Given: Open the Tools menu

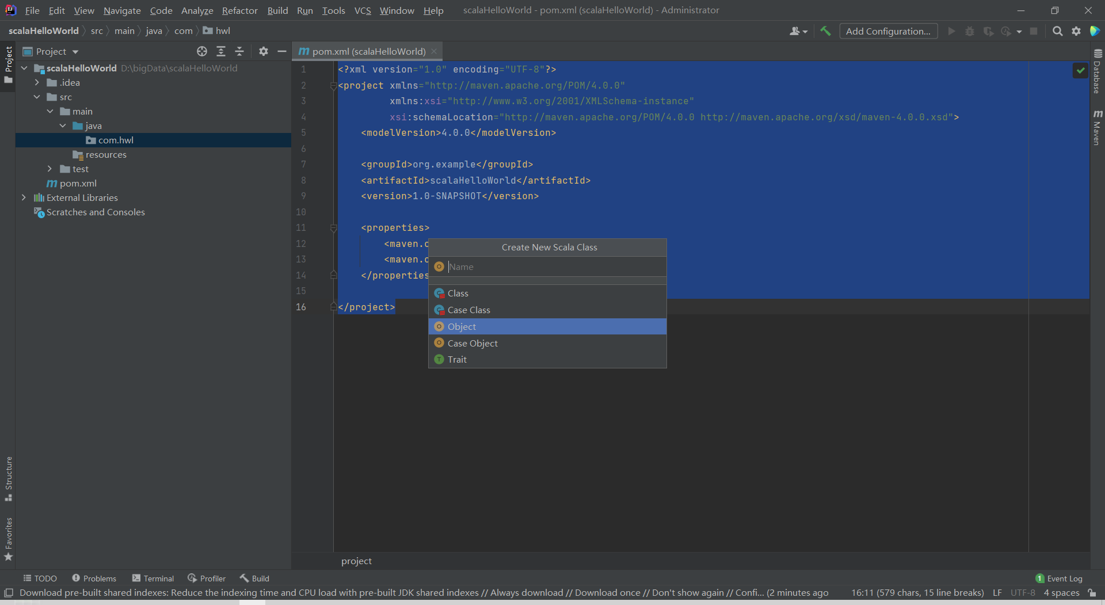Looking at the screenshot, I should [333, 10].
